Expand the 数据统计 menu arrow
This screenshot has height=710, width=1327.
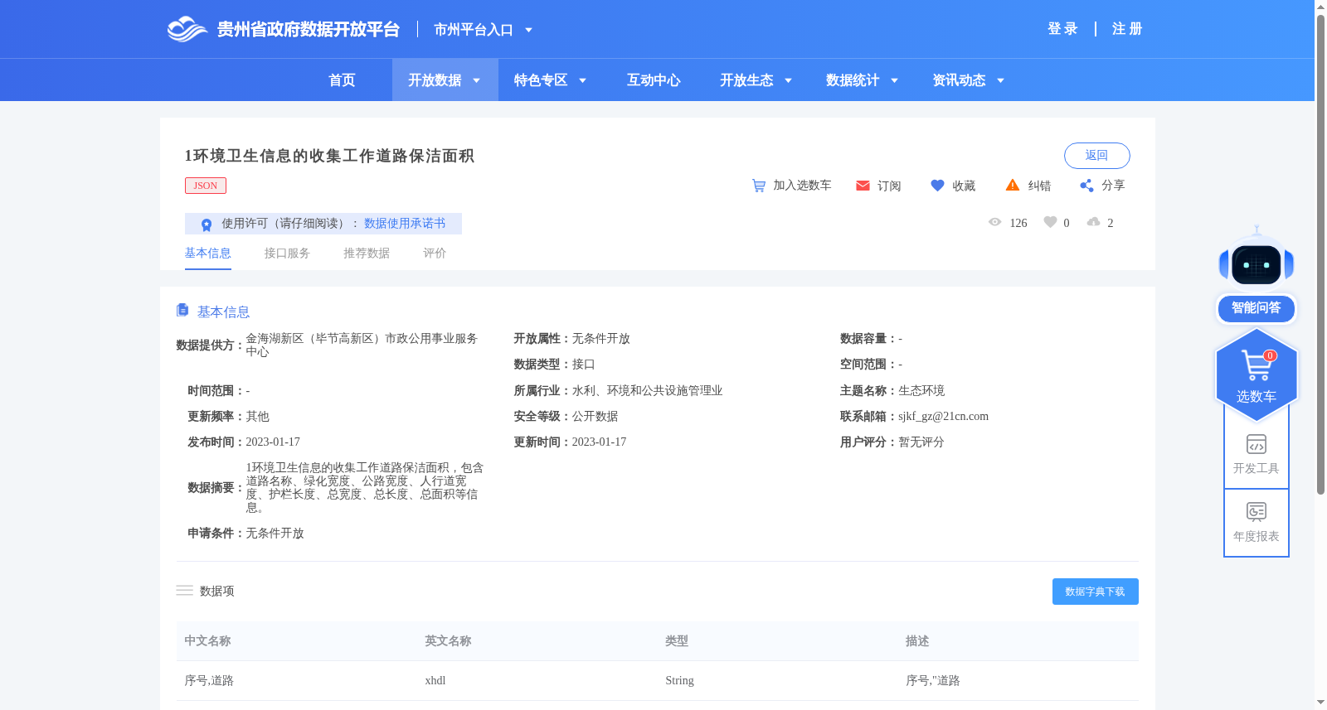tap(894, 80)
